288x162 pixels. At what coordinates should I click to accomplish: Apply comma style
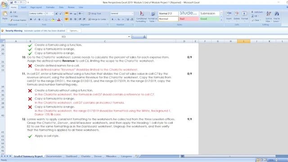[x=123, y=19]
